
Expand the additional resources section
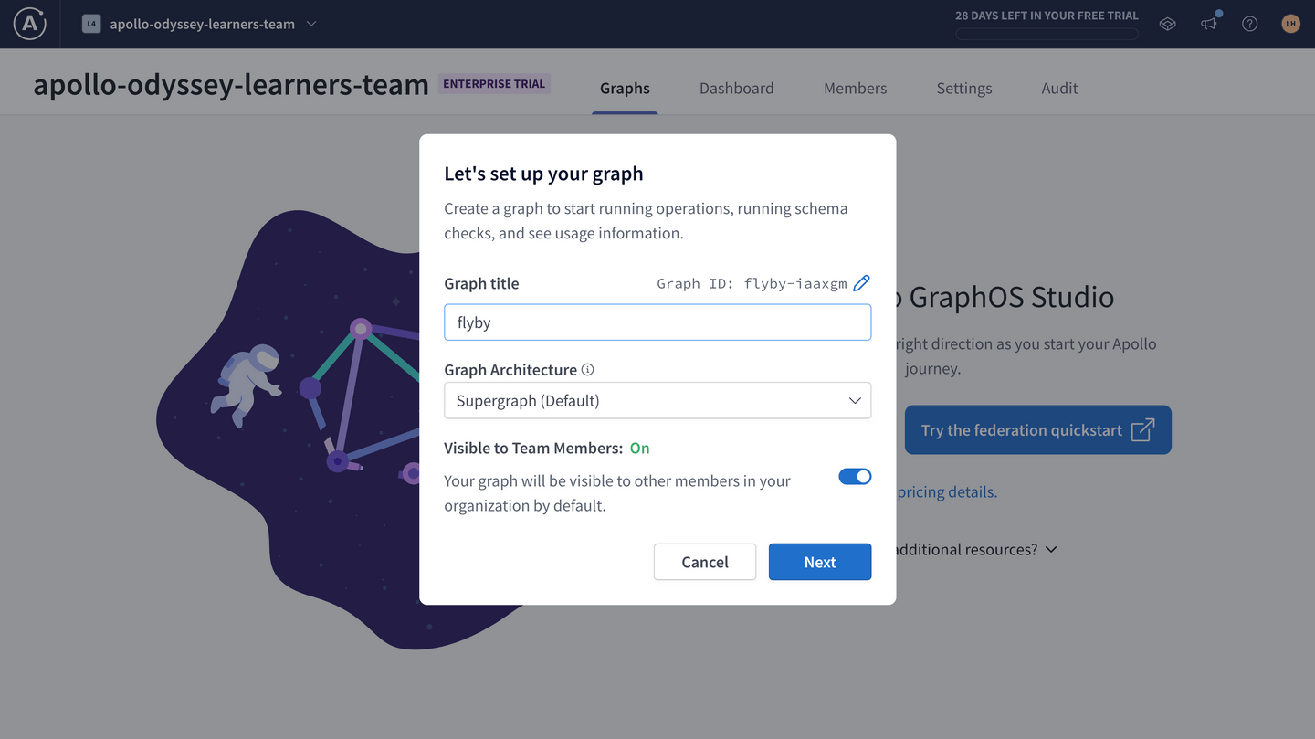coord(1050,549)
